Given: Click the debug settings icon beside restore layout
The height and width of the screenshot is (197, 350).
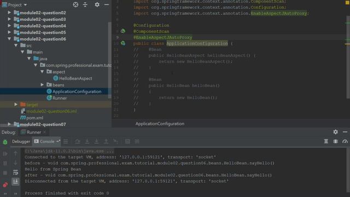Looking at the screenshot, I should 335,141.
